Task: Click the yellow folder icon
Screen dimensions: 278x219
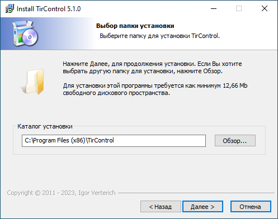Action: [x=33, y=81]
